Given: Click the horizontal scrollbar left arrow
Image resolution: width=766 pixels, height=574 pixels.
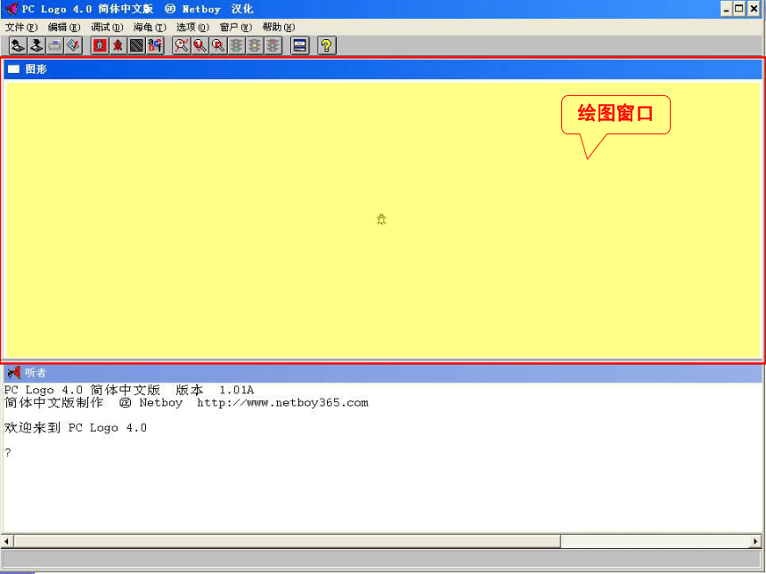Looking at the screenshot, I should (x=7, y=541).
